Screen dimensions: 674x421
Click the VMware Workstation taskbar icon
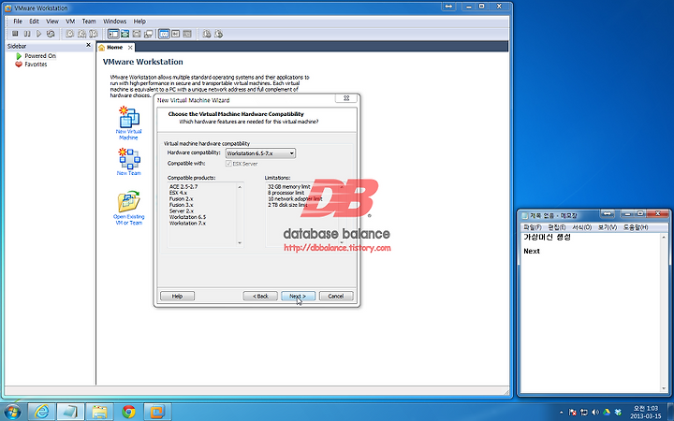(157, 412)
